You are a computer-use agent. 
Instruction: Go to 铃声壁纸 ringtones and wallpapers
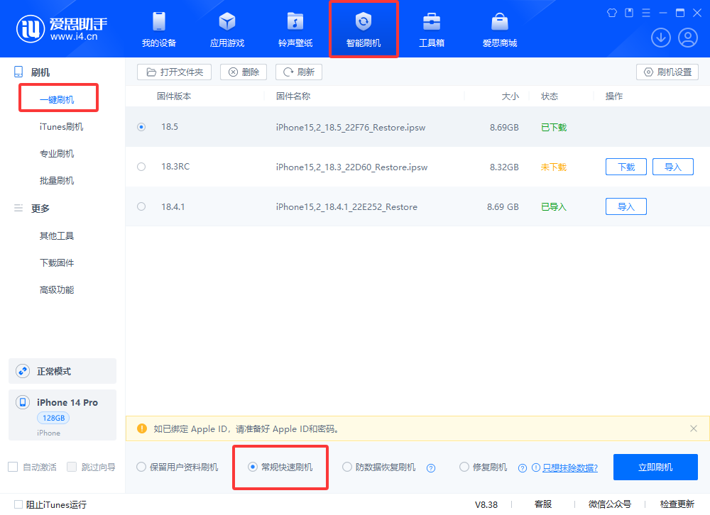(x=295, y=30)
